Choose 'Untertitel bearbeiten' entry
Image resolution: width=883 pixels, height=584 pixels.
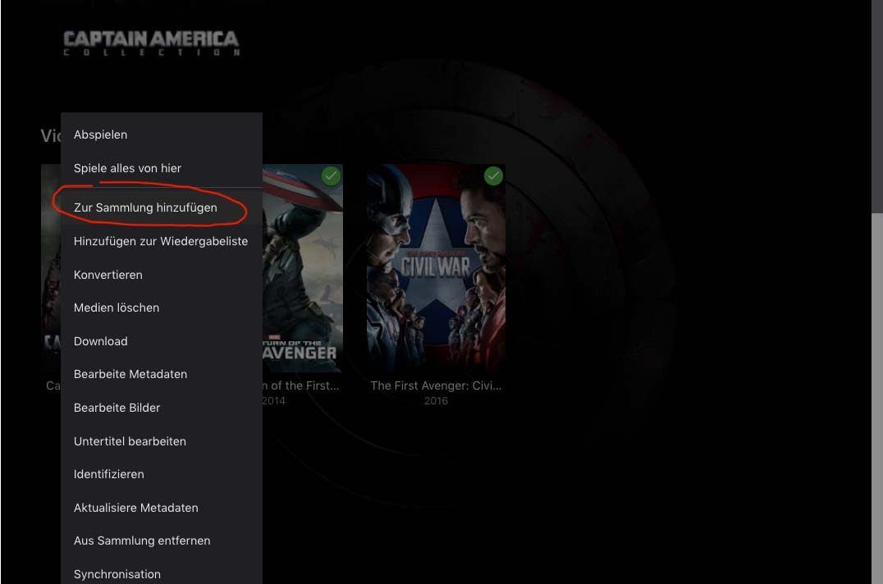162,441
